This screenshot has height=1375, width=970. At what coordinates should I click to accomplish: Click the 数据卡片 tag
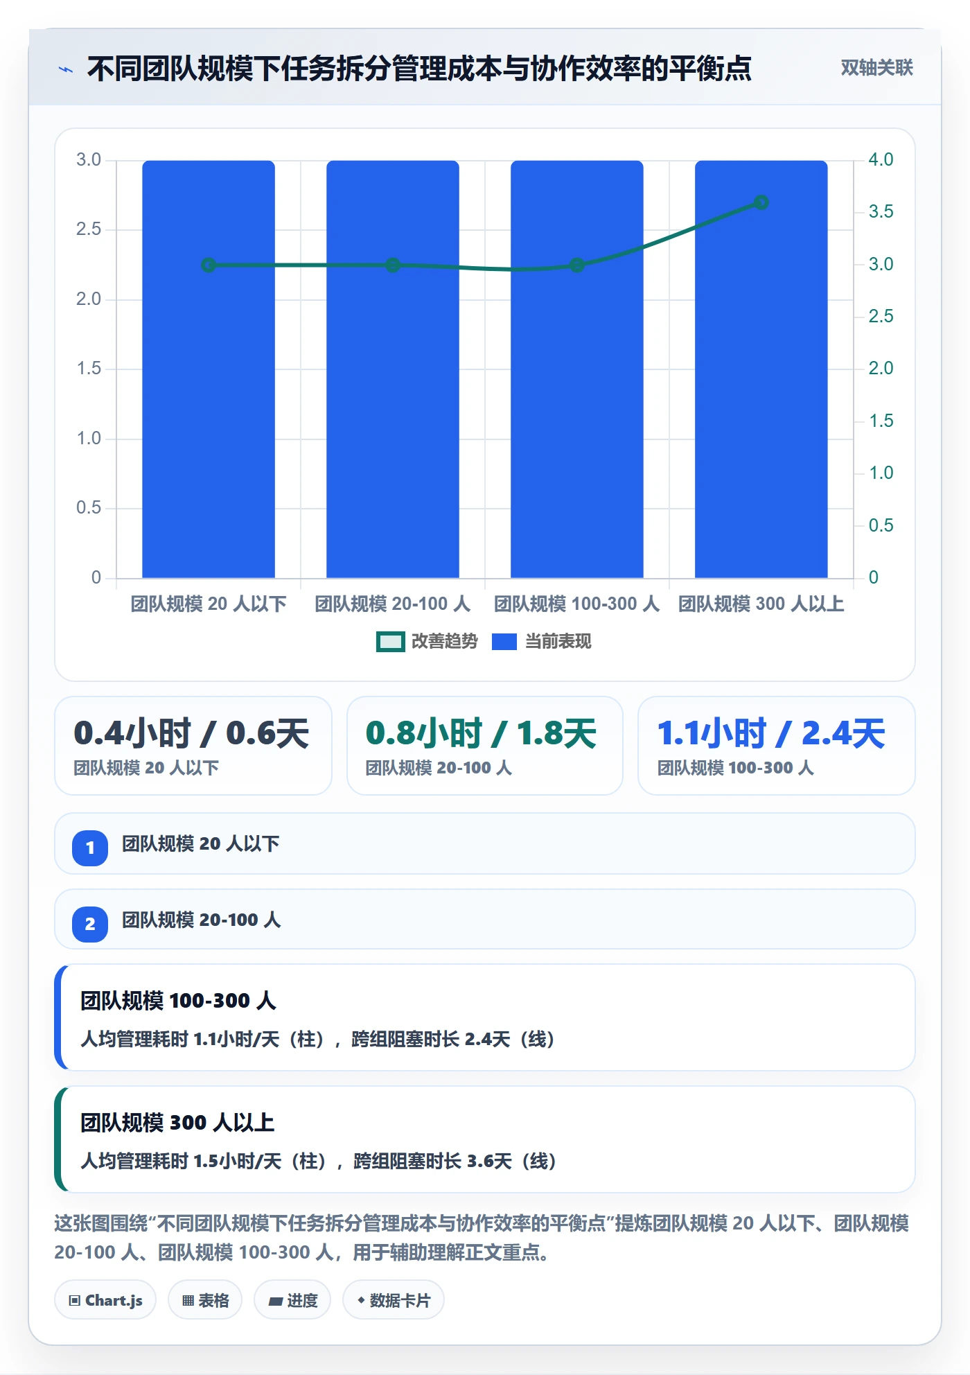coord(394,1300)
